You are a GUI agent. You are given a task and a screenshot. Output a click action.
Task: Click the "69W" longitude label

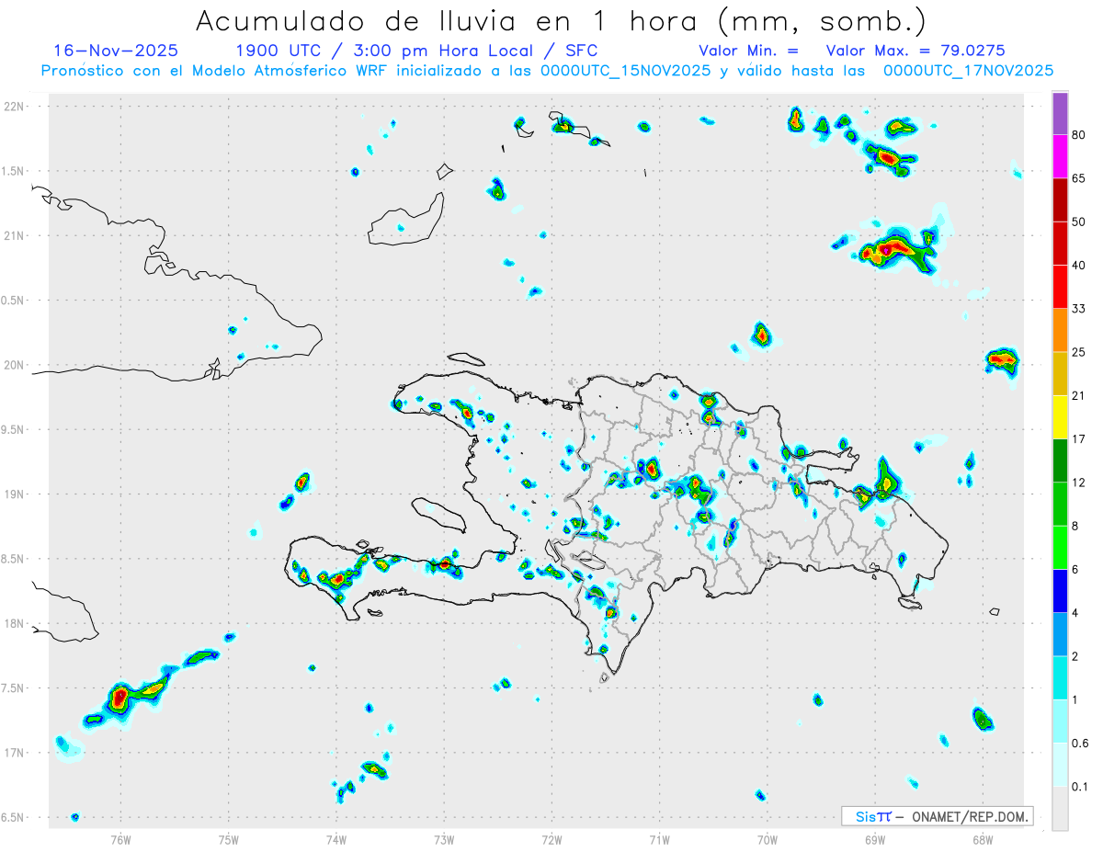pos(875,838)
